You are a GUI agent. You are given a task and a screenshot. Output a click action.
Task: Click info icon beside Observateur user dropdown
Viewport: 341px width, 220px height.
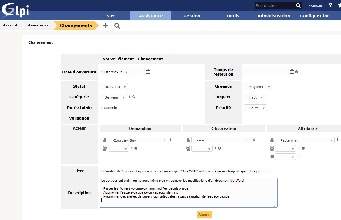click(254, 140)
